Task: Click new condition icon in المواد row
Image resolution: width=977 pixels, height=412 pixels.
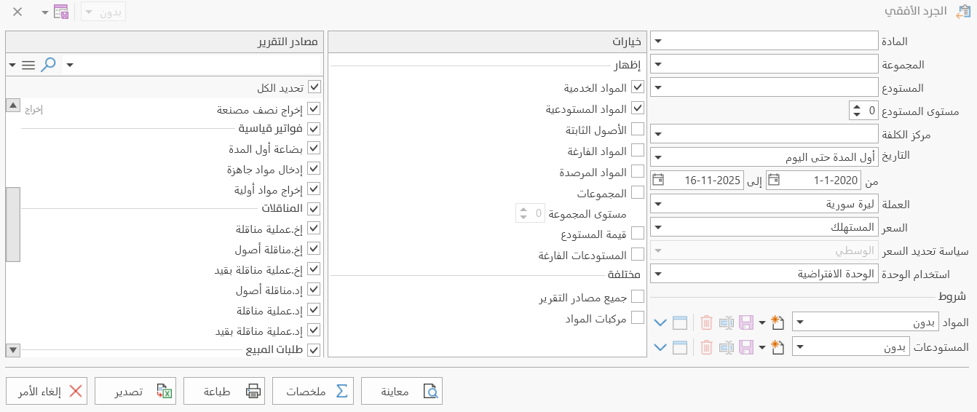Action: point(777,322)
